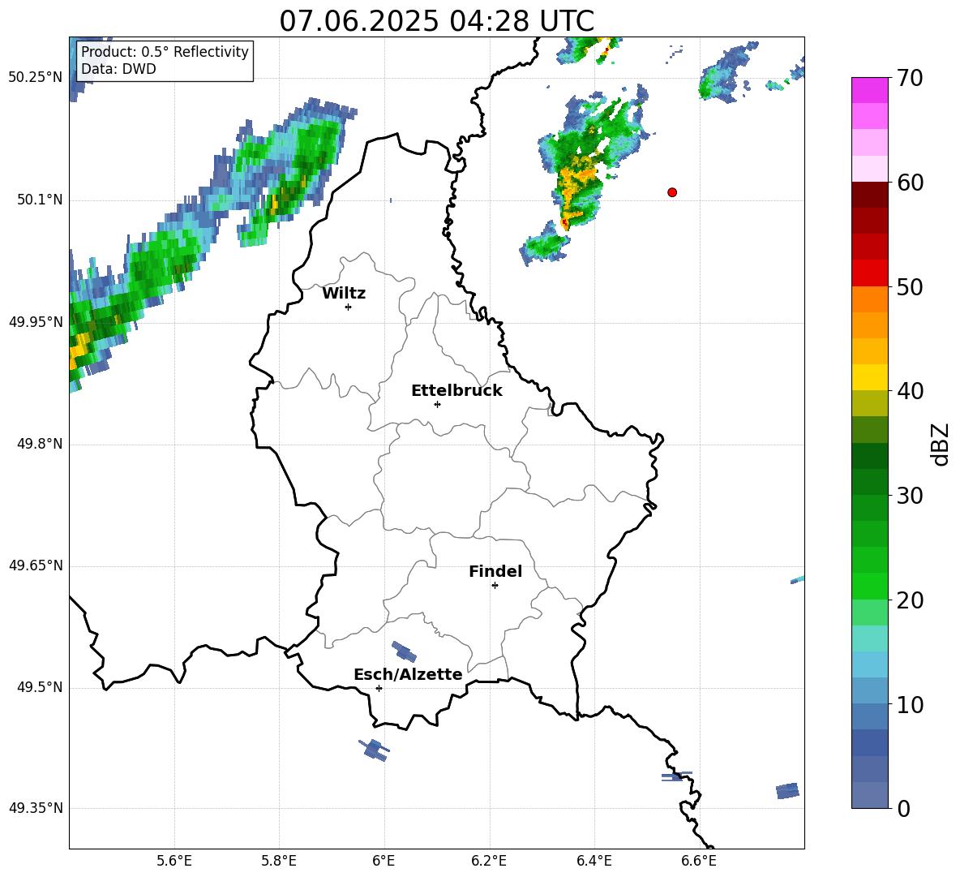Select the Wiltz city label

344,294
